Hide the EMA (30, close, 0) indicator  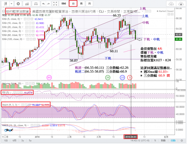coord(26,31)
